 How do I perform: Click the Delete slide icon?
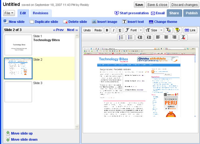pos(65,22)
